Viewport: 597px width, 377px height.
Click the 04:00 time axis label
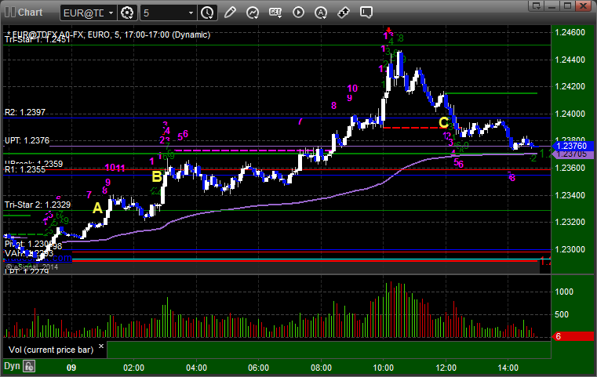(196, 368)
